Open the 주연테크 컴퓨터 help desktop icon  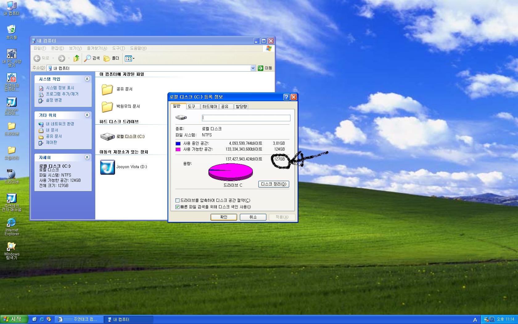click(x=11, y=82)
